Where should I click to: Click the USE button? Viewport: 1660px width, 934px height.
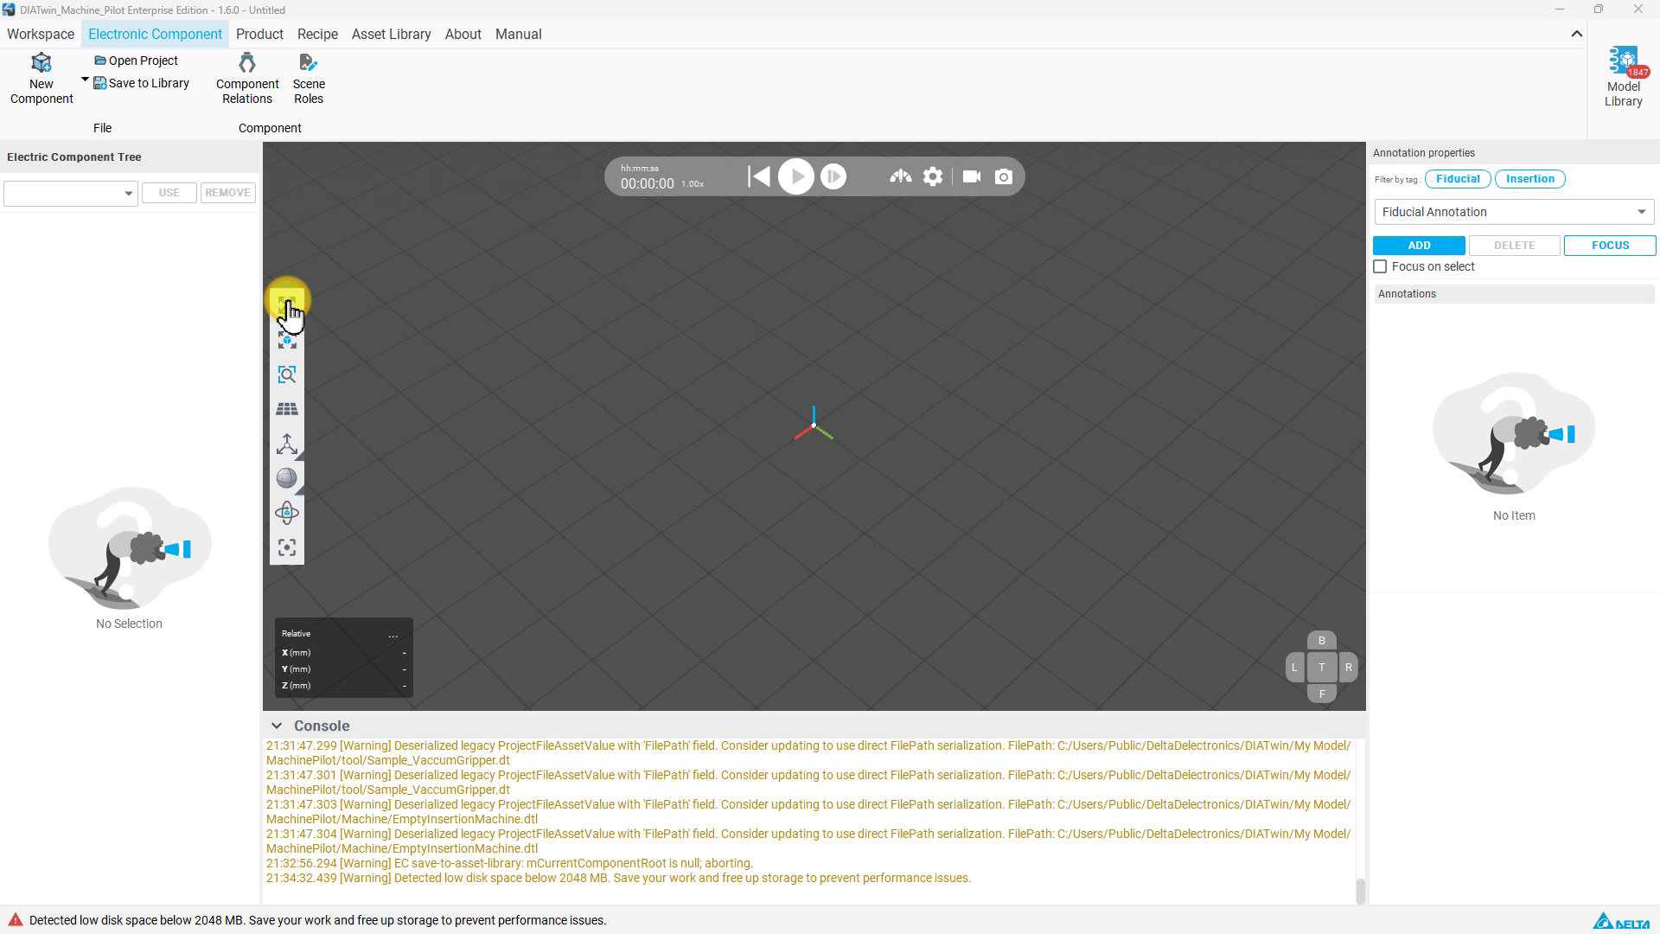click(169, 193)
